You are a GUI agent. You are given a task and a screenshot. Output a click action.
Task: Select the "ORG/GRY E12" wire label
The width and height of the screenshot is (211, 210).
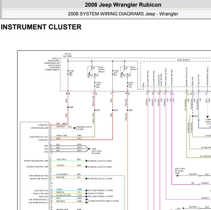[x=64, y=127]
